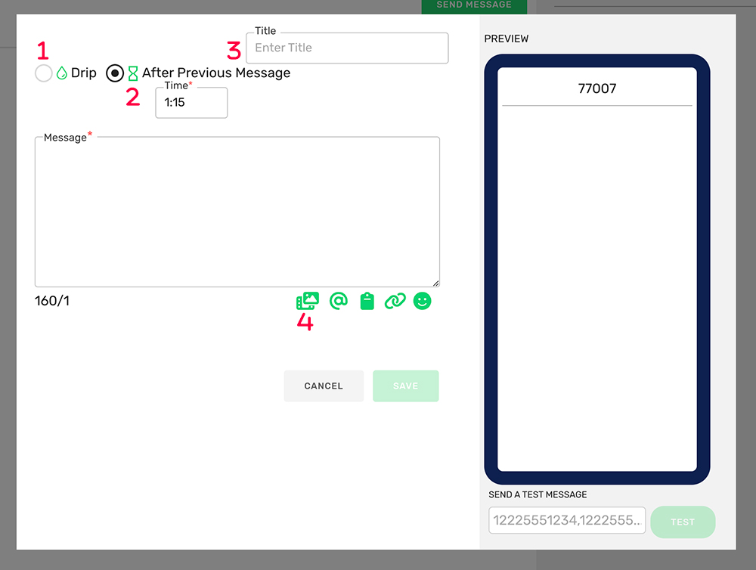Focus the Enter Title field
Image resolution: width=756 pixels, height=570 pixels.
pos(347,48)
